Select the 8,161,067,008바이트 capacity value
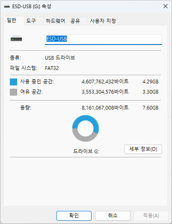This screenshot has width=172, height=224. 105,108
